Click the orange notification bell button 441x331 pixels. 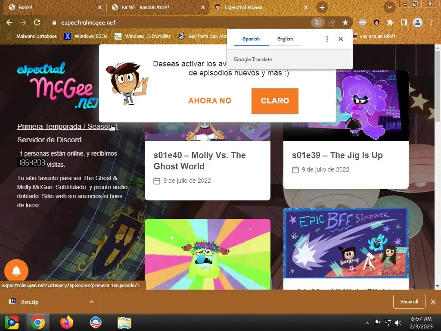tap(16, 271)
